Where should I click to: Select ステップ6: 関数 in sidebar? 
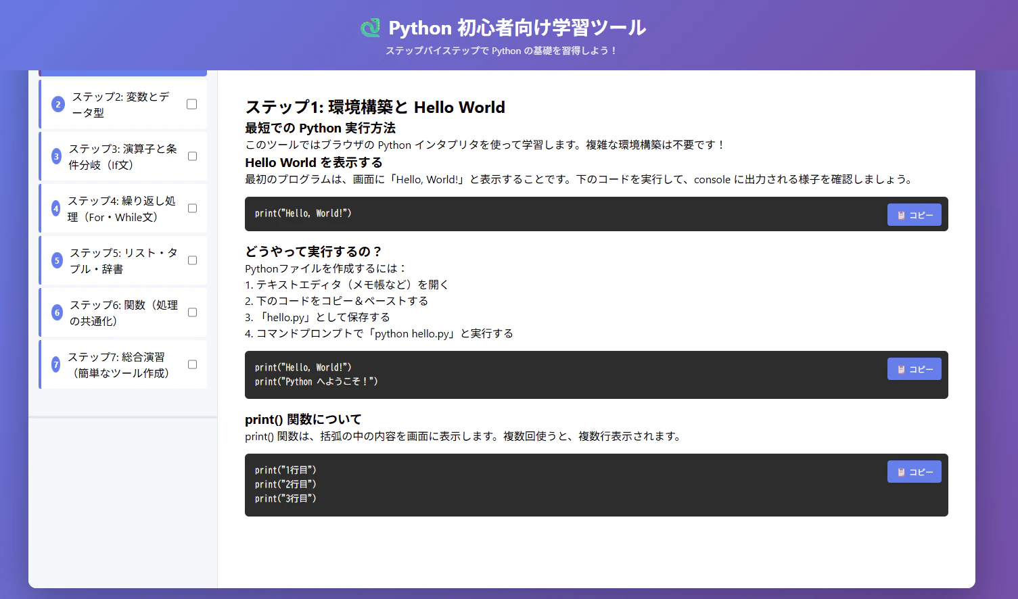pyautogui.click(x=123, y=312)
